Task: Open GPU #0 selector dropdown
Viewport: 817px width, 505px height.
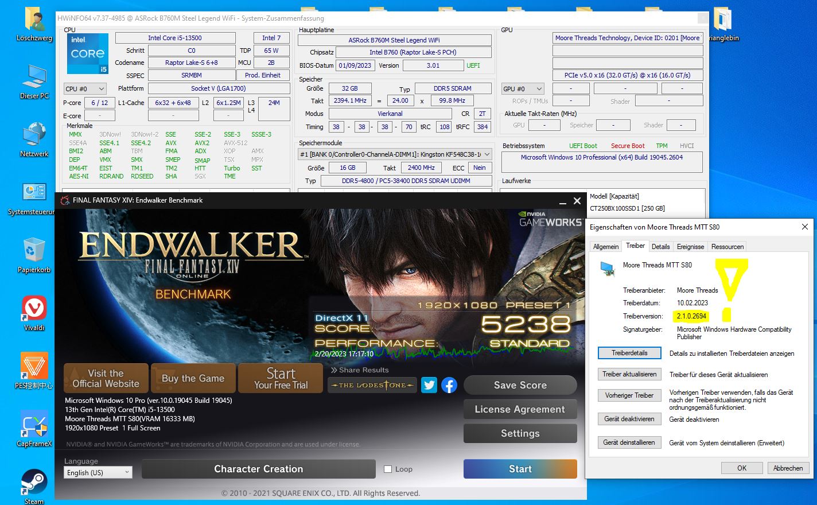Action: pos(523,88)
